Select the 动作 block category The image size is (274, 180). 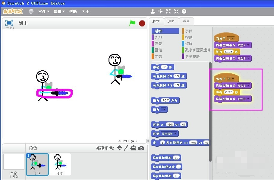point(165,31)
